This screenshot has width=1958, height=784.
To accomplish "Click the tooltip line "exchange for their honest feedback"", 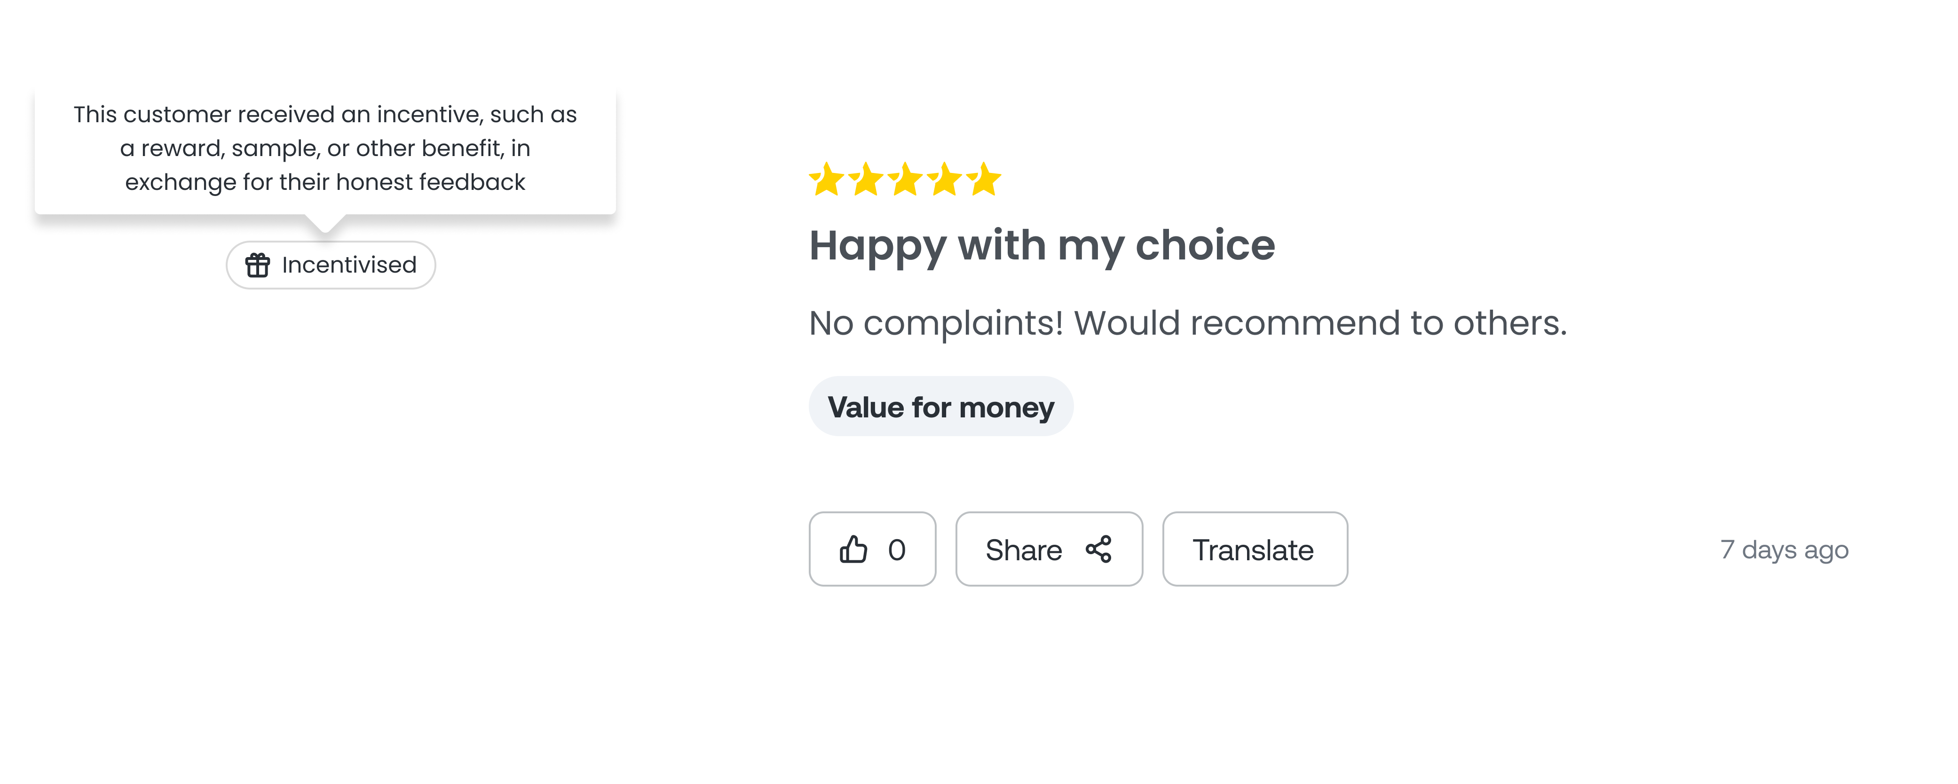I will coord(324,182).
